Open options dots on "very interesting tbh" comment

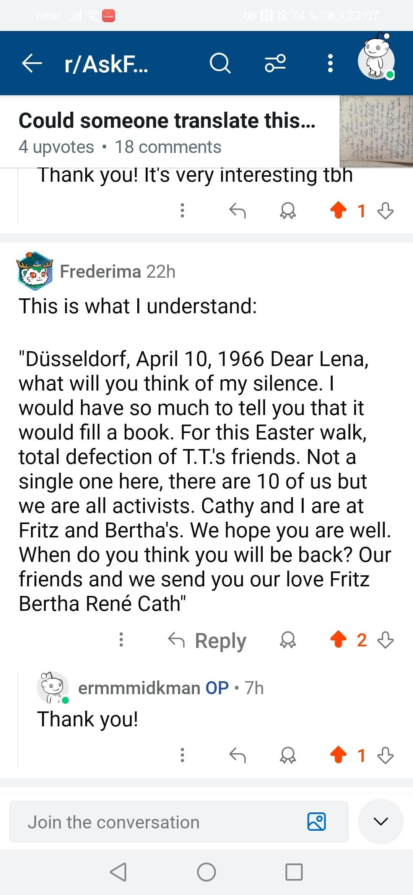(182, 210)
